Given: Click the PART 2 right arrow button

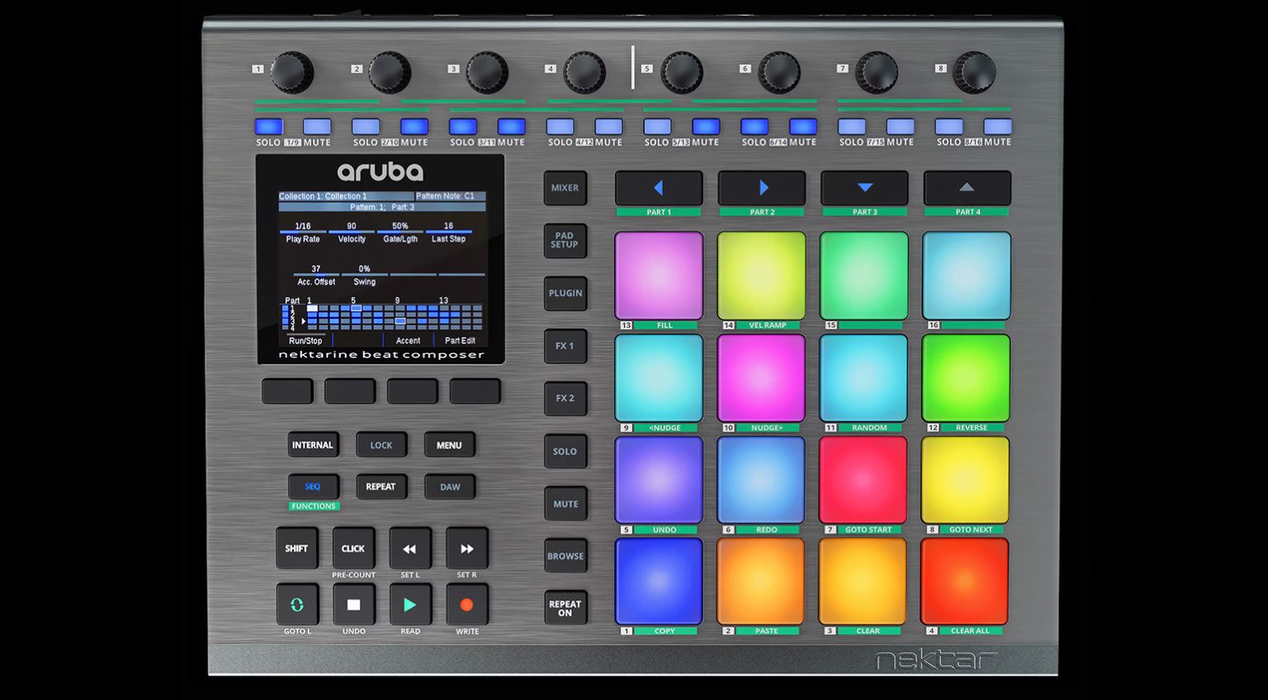Looking at the screenshot, I should pyautogui.click(x=761, y=187).
